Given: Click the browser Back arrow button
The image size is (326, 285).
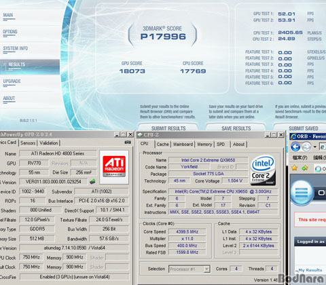Looking at the screenshot, I should 295,147.
